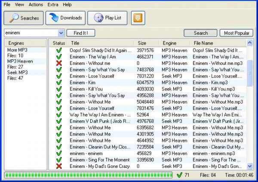Select the Seek MP3 engine in Engines list

click(18, 73)
